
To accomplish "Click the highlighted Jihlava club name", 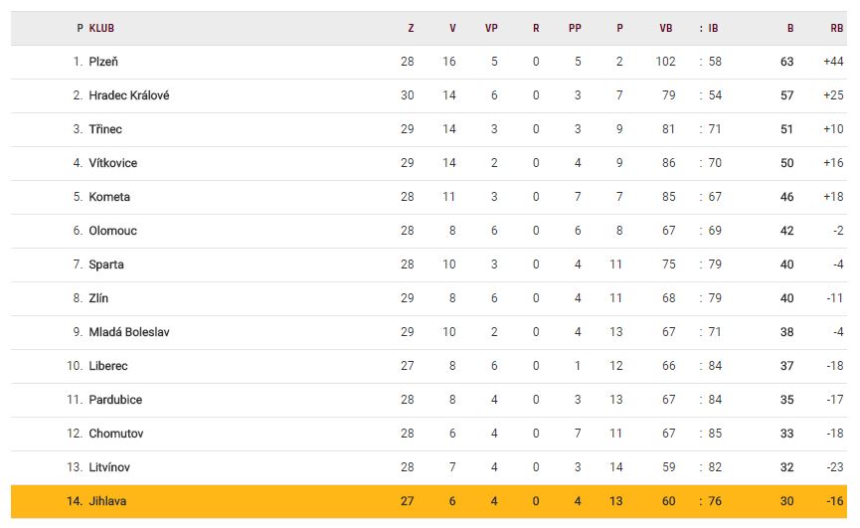I will click(x=107, y=501).
